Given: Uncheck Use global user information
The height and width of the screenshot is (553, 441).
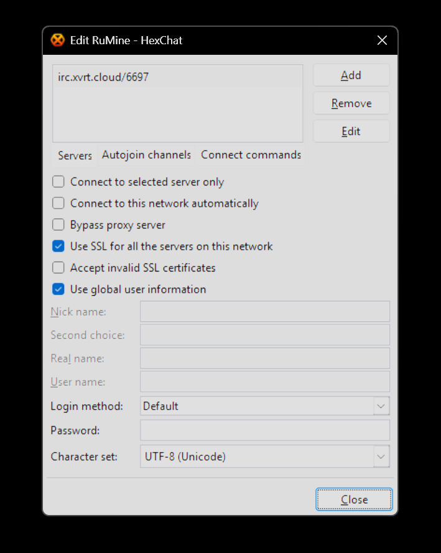Looking at the screenshot, I should click(x=58, y=289).
